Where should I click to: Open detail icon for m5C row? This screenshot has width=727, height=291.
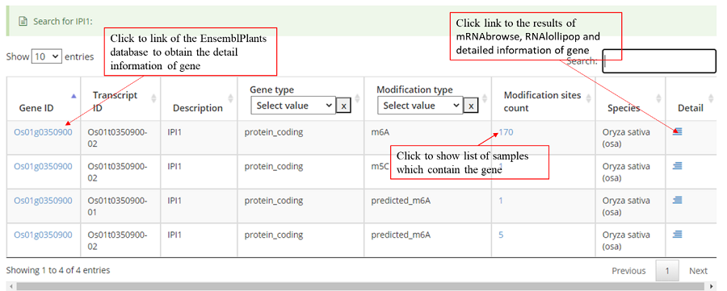tap(678, 165)
